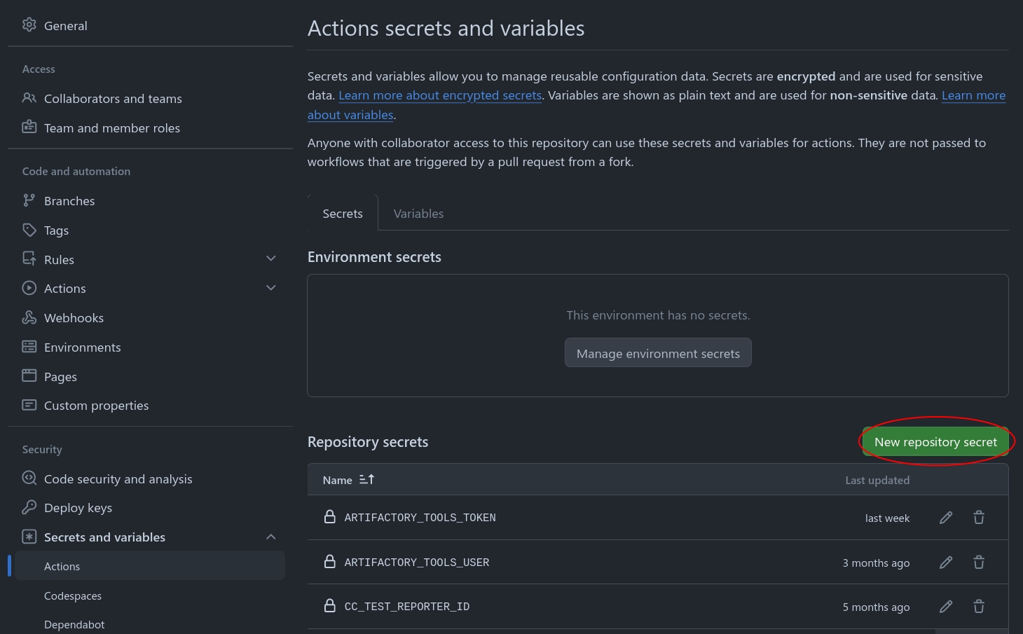Click the trash icon for CC_TEST_REPORTER_ID

979,607
